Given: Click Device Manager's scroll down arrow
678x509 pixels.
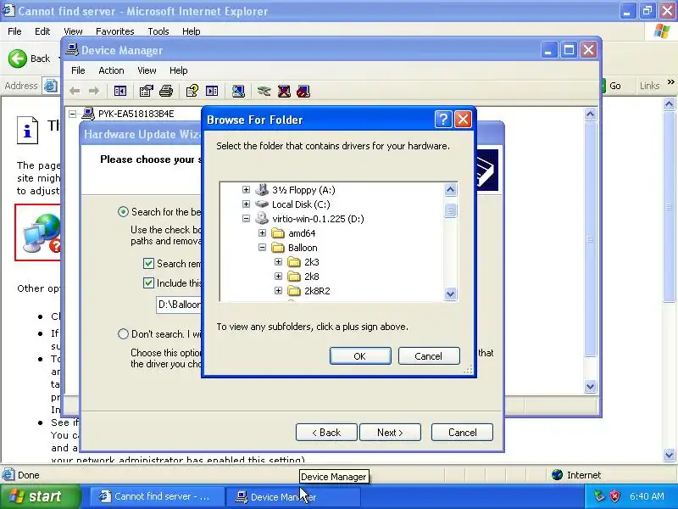Looking at the screenshot, I should (590, 386).
